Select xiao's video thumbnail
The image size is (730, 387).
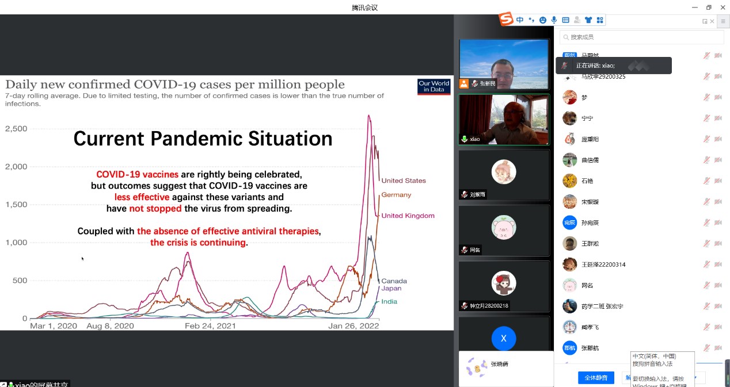click(504, 119)
